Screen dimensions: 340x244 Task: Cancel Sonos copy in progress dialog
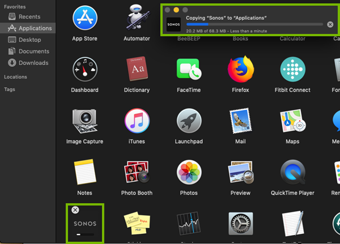coord(330,24)
